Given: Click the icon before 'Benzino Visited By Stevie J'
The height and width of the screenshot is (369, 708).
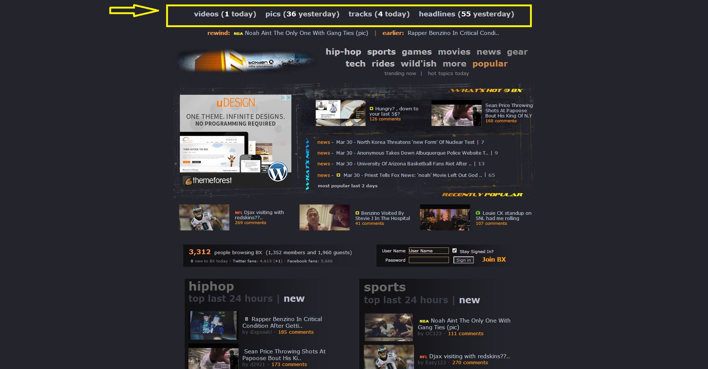Looking at the screenshot, I should [357, 213].
